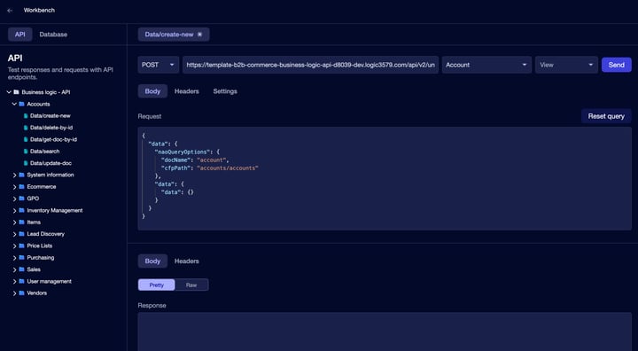Open the request Settings tab

[x=225, y=91]
